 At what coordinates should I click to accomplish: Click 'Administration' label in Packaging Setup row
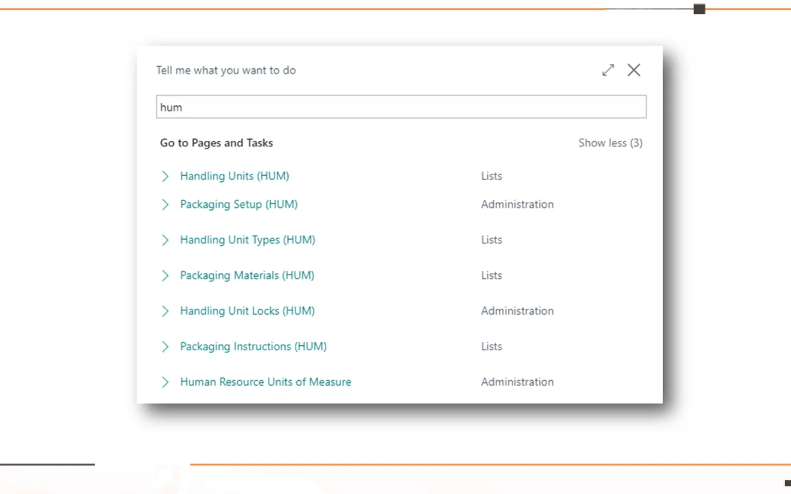(x=517, y=204)
